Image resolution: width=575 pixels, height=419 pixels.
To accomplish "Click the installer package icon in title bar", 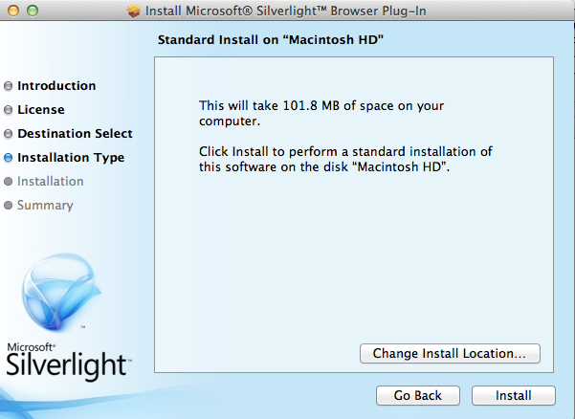I will 134,11.
